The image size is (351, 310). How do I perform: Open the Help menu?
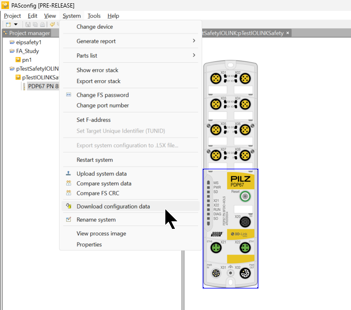pyautogui.click(x=113, y=16)
